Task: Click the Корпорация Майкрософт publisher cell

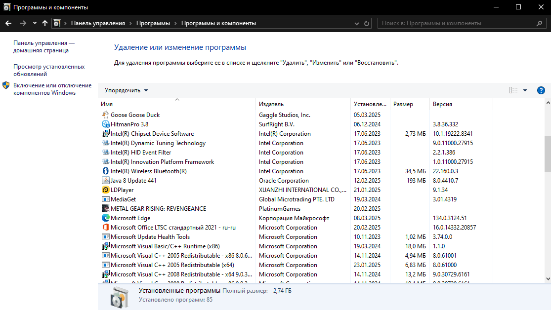Action: click(x=294, y=218)
